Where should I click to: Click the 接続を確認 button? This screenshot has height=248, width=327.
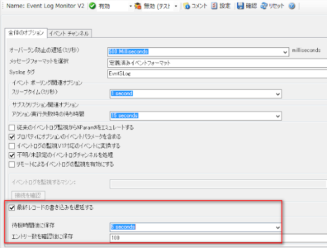click(28, 196)
